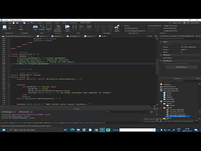Viewport: 201px width, 151px height.
Task: Select COLOR_MADNESS value in Explorer
Action: [177, 110]
